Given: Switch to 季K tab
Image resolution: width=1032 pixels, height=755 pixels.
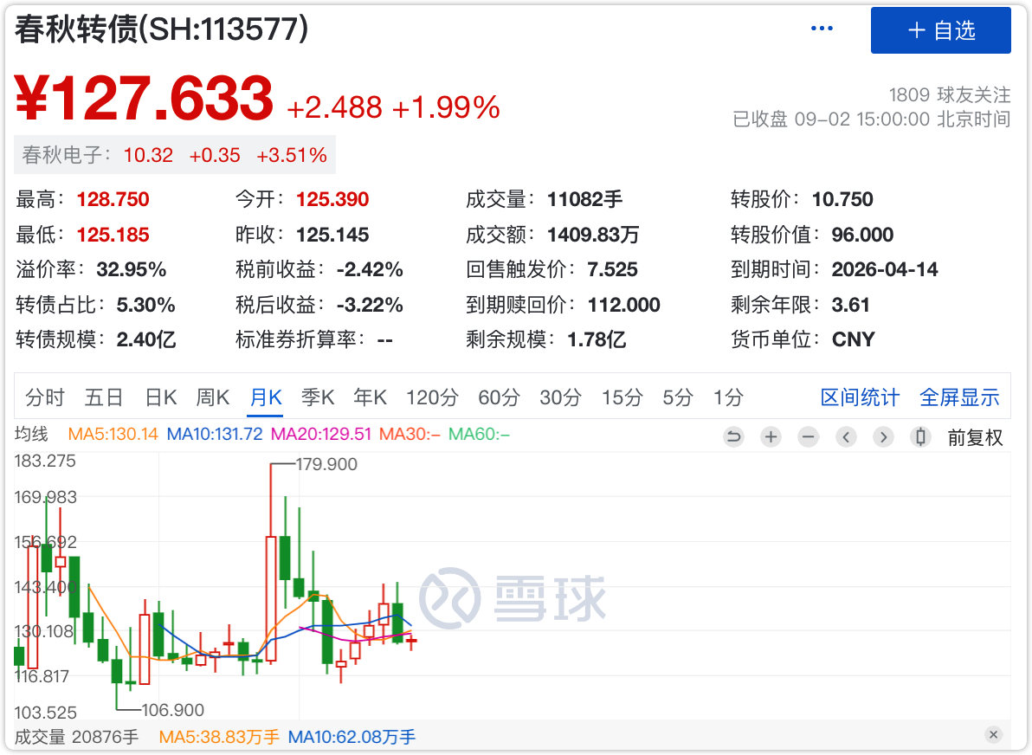Looking at the screenshot, I should tap(317, 397).
